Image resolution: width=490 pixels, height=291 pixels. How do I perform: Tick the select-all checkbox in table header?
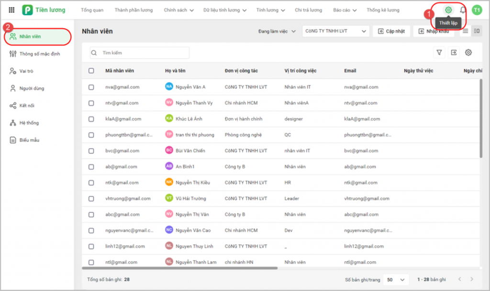[x=91, y=71]
